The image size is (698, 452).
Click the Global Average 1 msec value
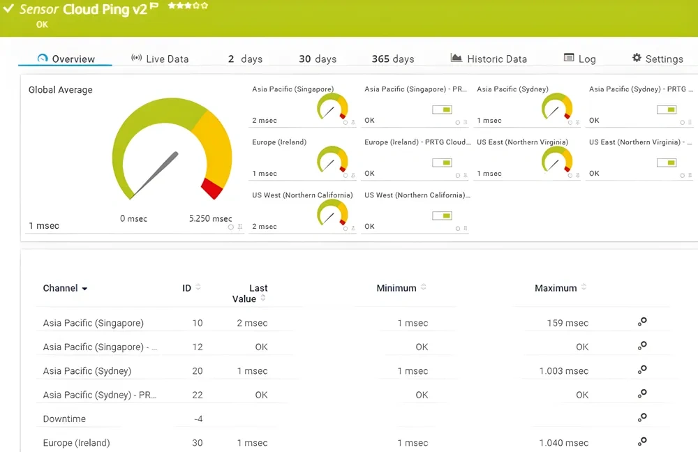(x=43, y=226)
